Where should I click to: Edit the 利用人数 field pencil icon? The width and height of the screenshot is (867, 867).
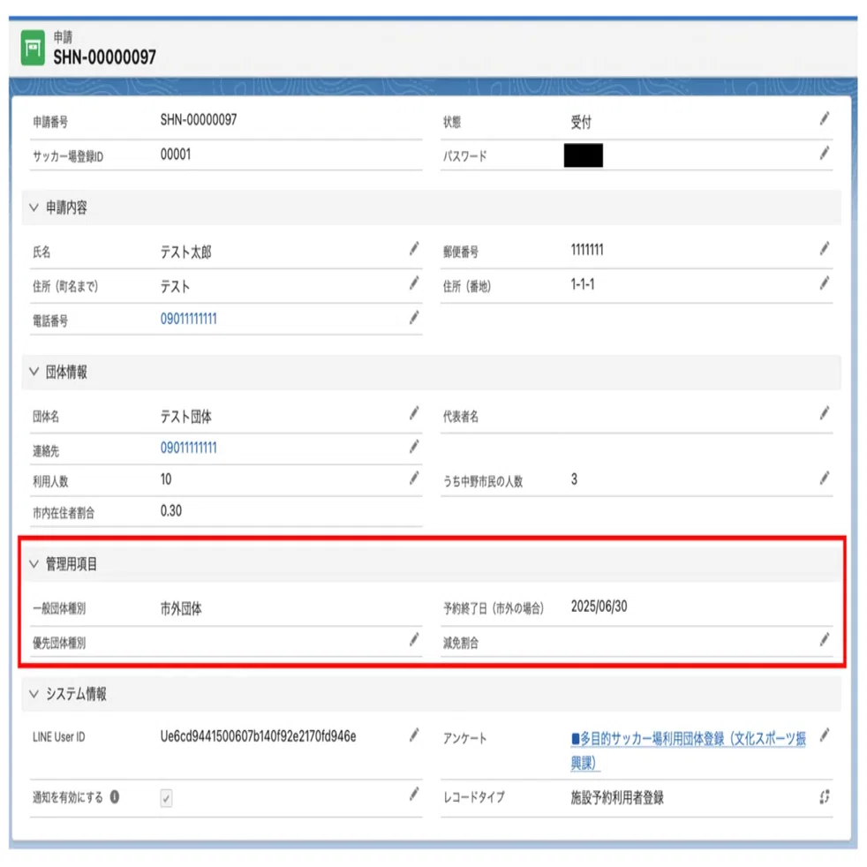click(x=414, y=478)
